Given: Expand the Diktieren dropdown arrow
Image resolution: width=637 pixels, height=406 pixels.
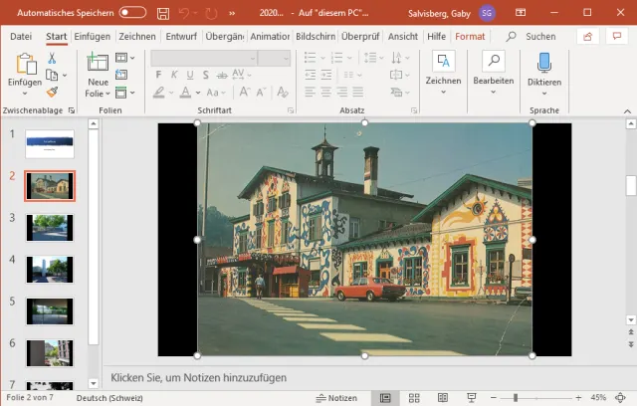Looking at the screenshot, I should pos(544,93).
